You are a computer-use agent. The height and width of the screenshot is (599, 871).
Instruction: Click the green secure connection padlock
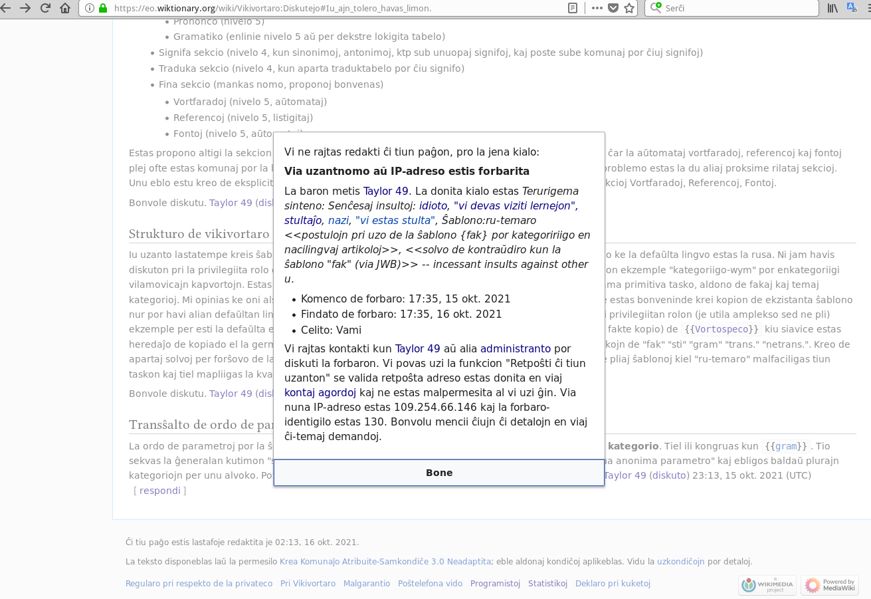pyautogui.click(x=102, y=8)
